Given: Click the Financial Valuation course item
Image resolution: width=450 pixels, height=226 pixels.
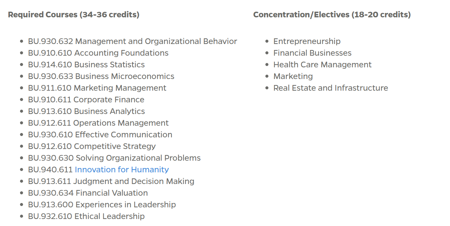Looking at the screenshot, I should point(88,193).
